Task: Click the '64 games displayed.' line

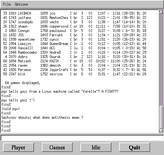Action: (23, 83)
